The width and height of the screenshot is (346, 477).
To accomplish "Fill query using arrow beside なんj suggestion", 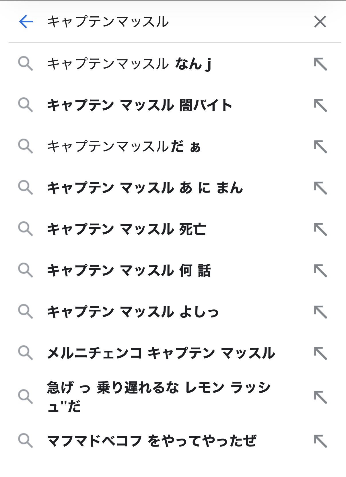I will (x=320, y=64).
